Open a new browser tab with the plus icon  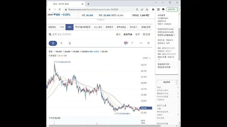pyautogui.click(x=88, y=4)
